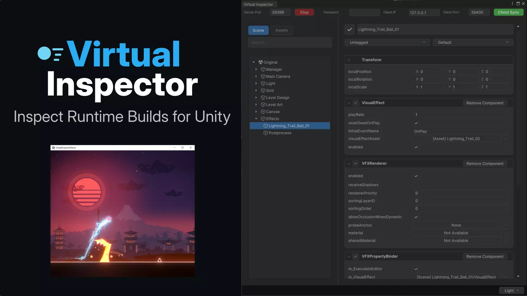Toggle the Lightning_Trail_Ball_01 active checkbox
527x296 pixels.
349,29
